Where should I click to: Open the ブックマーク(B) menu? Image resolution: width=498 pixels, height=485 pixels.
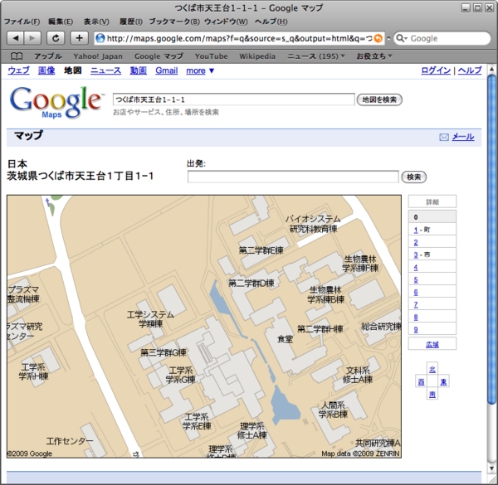174,22
